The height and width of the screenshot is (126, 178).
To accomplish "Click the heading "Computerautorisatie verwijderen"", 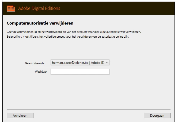I will coord(40,23).
